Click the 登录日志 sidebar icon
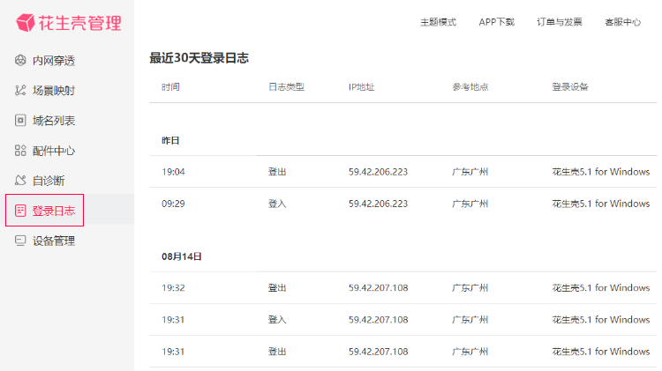 (20, 211)
